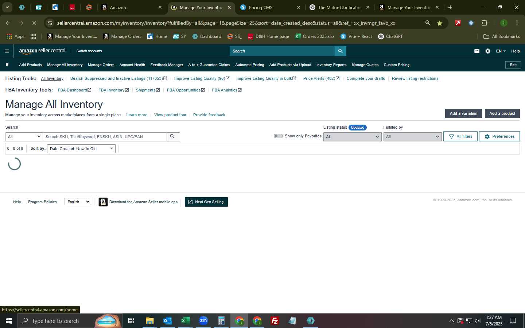The width and height of the screenshot is (525, 328).
Task: Open FileZilla from taskbar
Action: (275, 321)
